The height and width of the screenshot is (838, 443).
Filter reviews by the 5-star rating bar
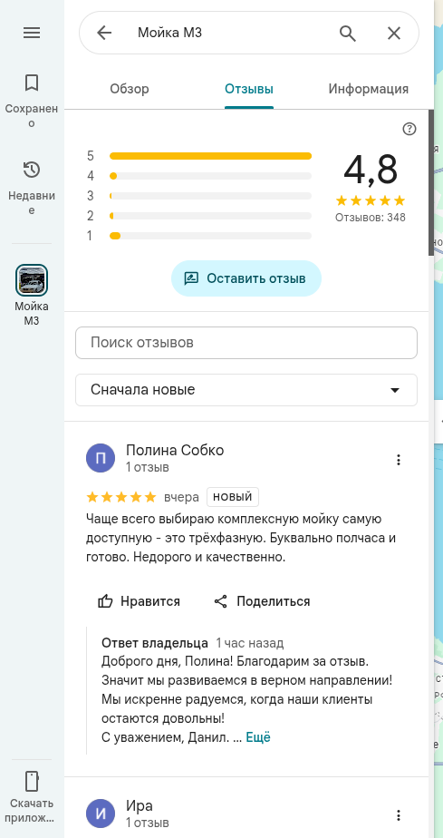[x=210, y=156]
